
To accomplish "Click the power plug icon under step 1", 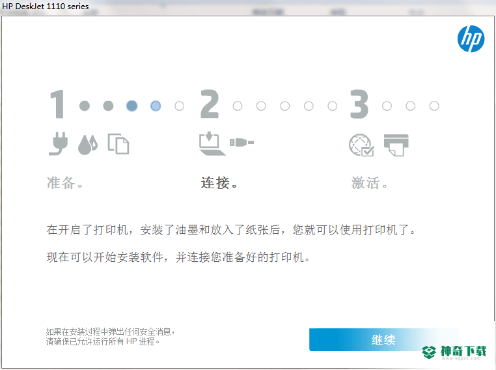I will pyautogui.click(x=59, y=144).
